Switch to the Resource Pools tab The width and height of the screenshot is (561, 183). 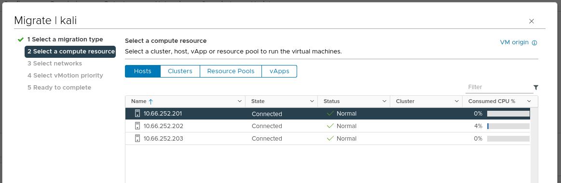pos(231,71)
